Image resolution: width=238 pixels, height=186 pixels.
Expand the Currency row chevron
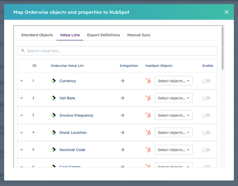pos(22,81)
